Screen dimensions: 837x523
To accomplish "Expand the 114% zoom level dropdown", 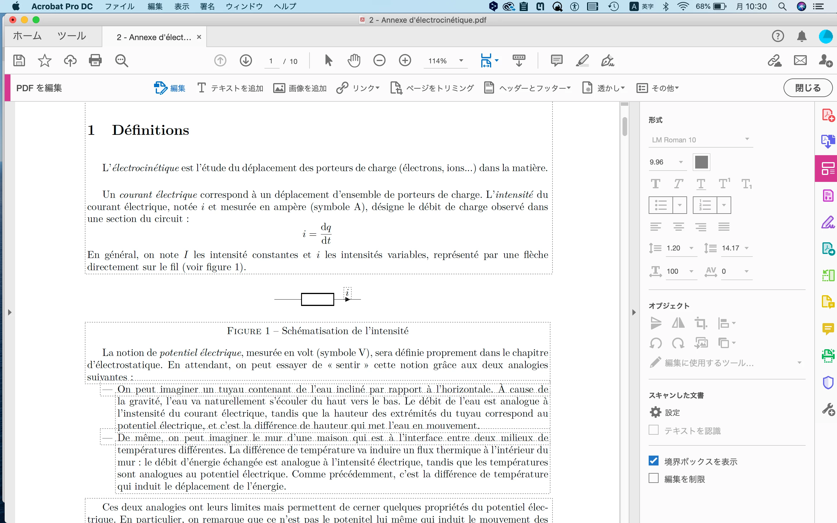I will pyautogui.click(x=461, y=61).
